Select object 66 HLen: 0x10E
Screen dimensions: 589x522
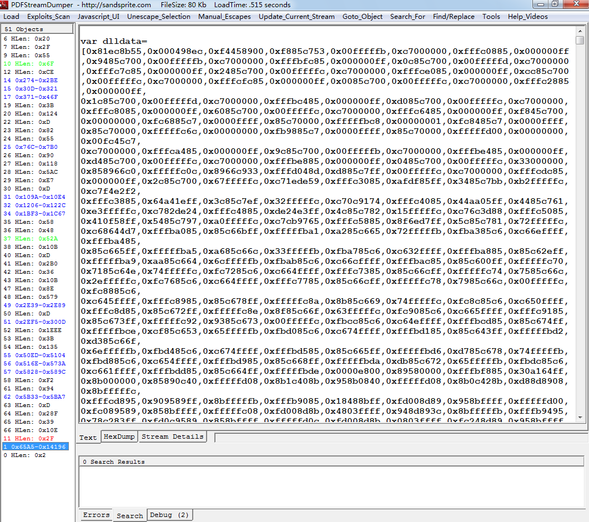pyautogui.click(x=31, y=430)
